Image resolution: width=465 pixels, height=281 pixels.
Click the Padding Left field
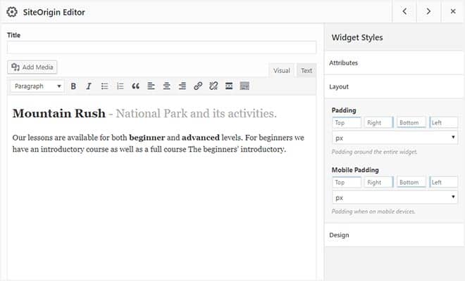tap(443, 122)
